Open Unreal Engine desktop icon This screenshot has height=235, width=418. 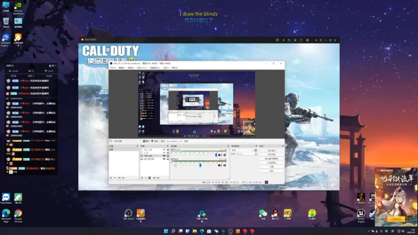tap(361, 215)
